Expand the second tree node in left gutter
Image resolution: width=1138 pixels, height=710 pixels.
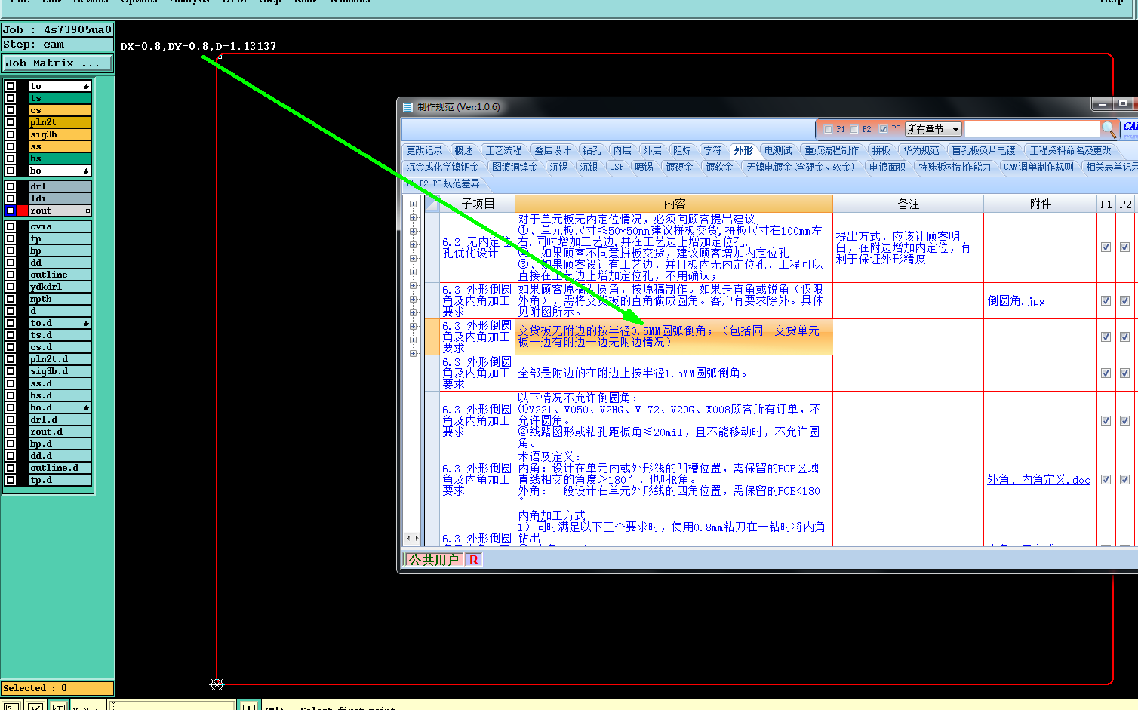413,217
